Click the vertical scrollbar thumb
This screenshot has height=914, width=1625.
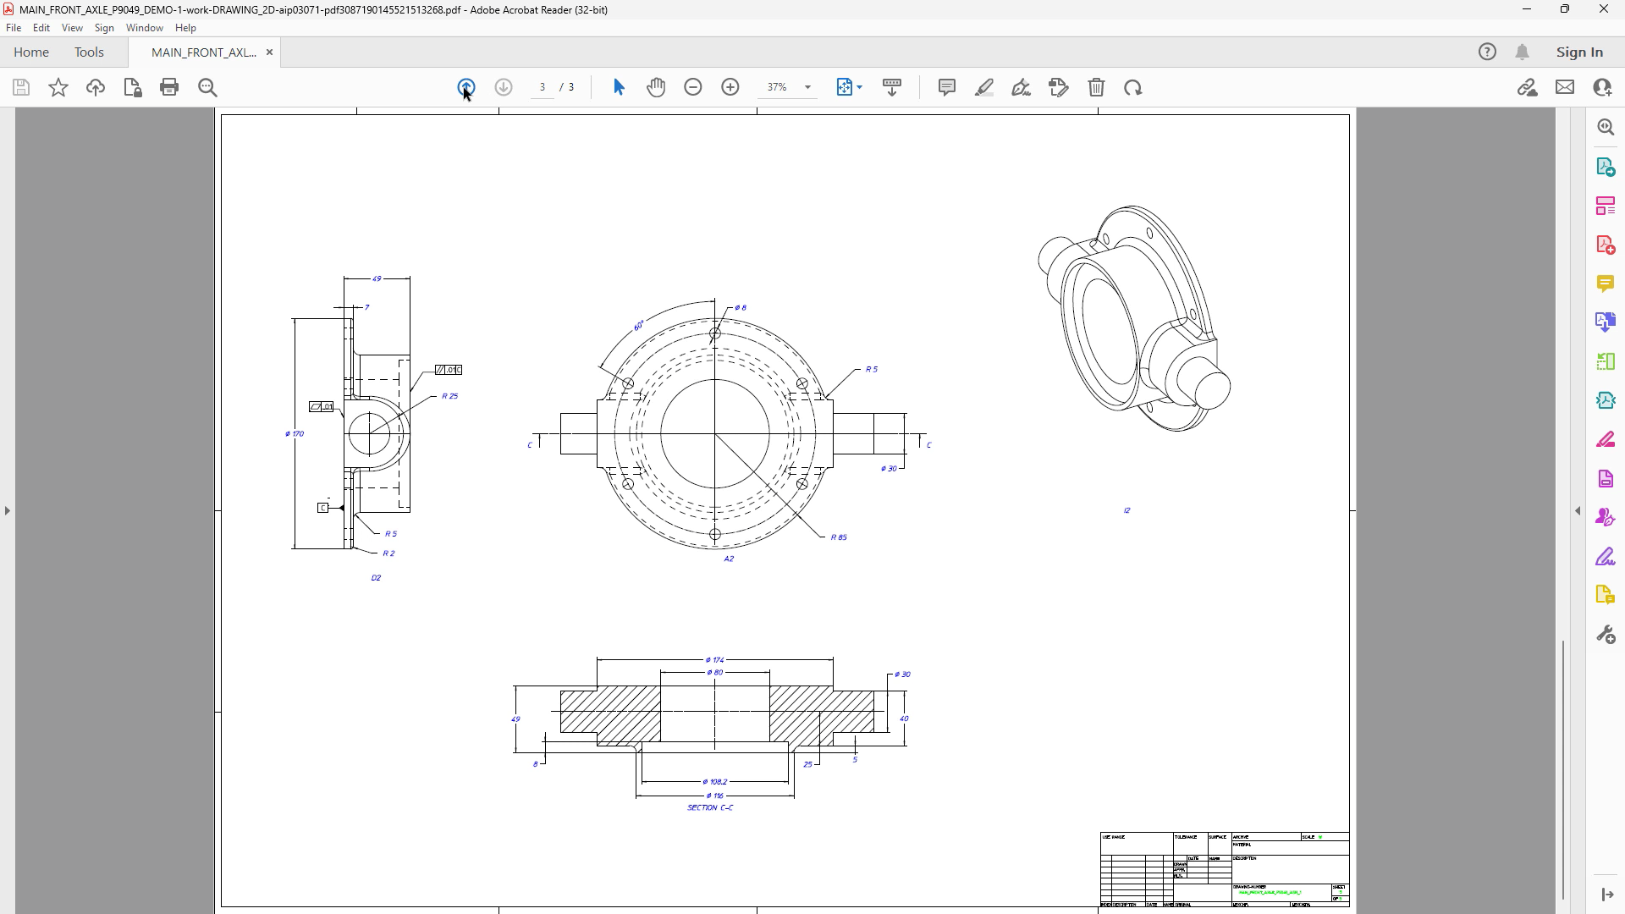tap(1562, 770)
